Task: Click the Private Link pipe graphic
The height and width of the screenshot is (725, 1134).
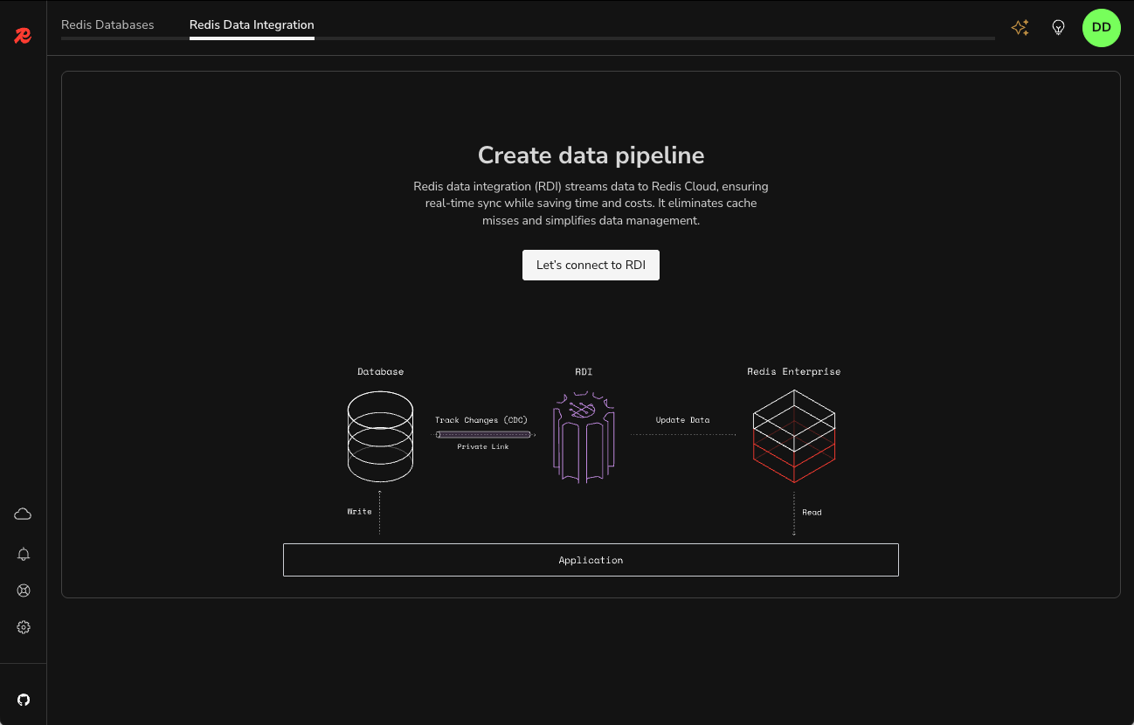Action: [x=484, y=434]
